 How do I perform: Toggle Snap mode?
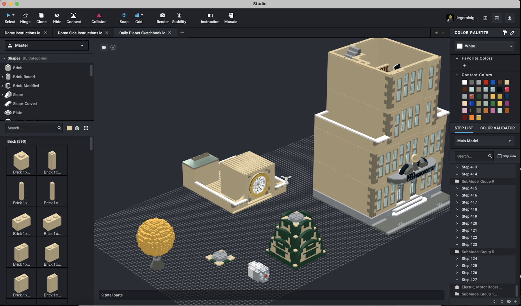point(124,18)
